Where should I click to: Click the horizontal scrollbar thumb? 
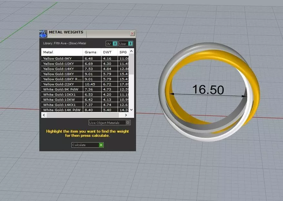[83, 115]
